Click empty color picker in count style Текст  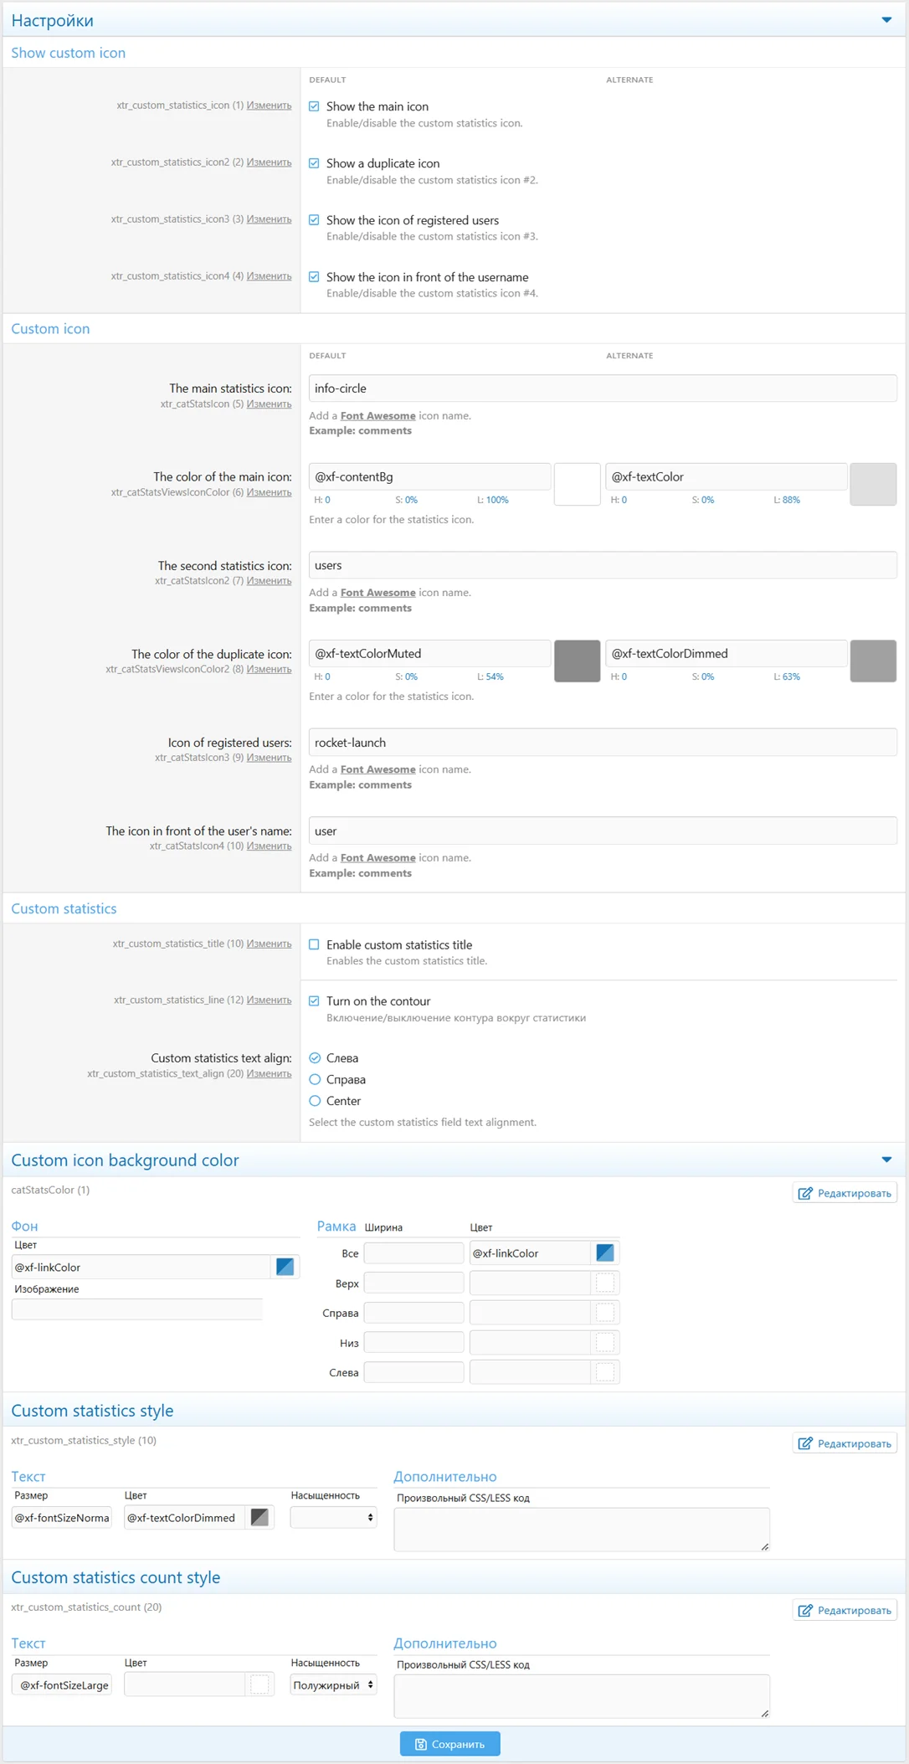point(259,1684)
